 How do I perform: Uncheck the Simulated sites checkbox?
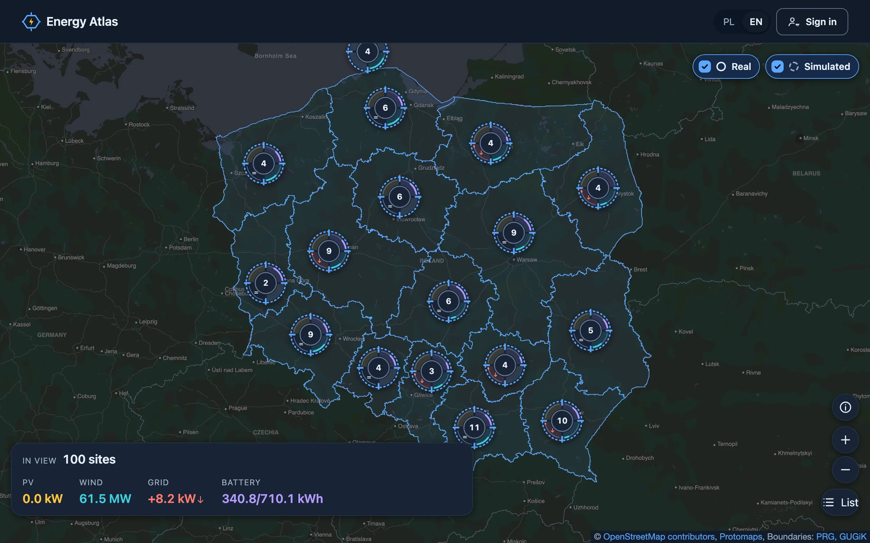pos(777,67)
